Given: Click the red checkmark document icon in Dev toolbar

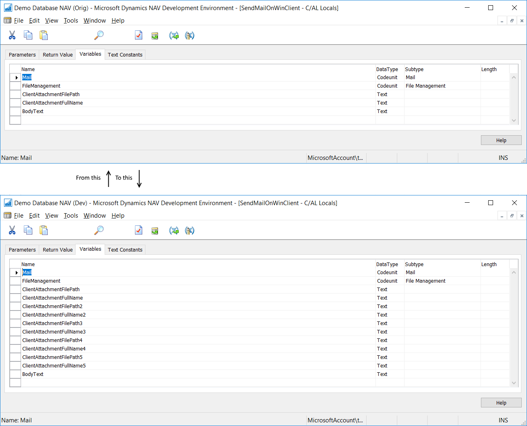Looking at the screenshot, I should pyautogui.click(x=139, y=231).
